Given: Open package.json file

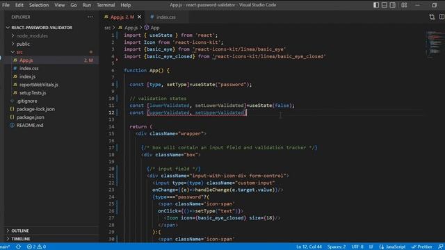Looking at the screenshot, I should point(30,117).
